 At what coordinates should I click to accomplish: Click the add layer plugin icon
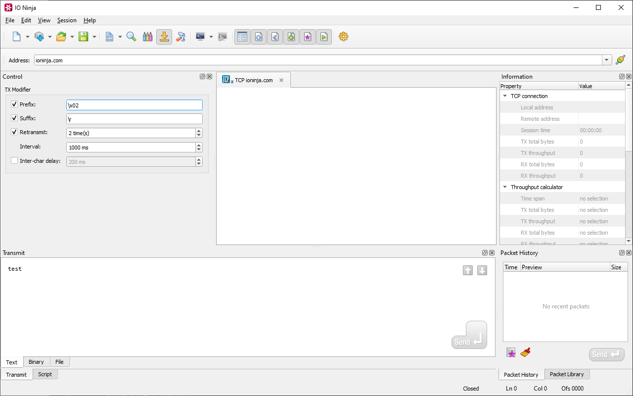[x=39, y=37]
